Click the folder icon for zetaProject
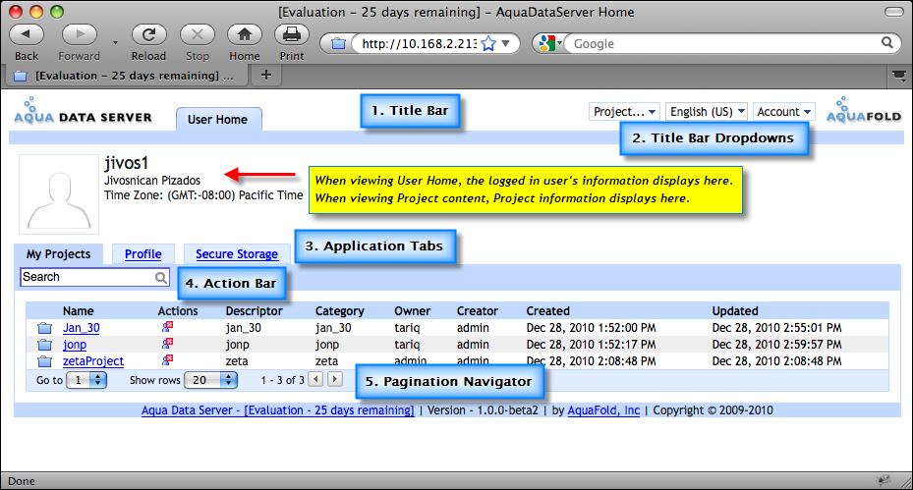Image resolution: width=913 pixels, height=490 pixels. (x=45, y=361)
